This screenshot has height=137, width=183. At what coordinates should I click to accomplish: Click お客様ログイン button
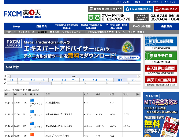click(x=166, y=9)
